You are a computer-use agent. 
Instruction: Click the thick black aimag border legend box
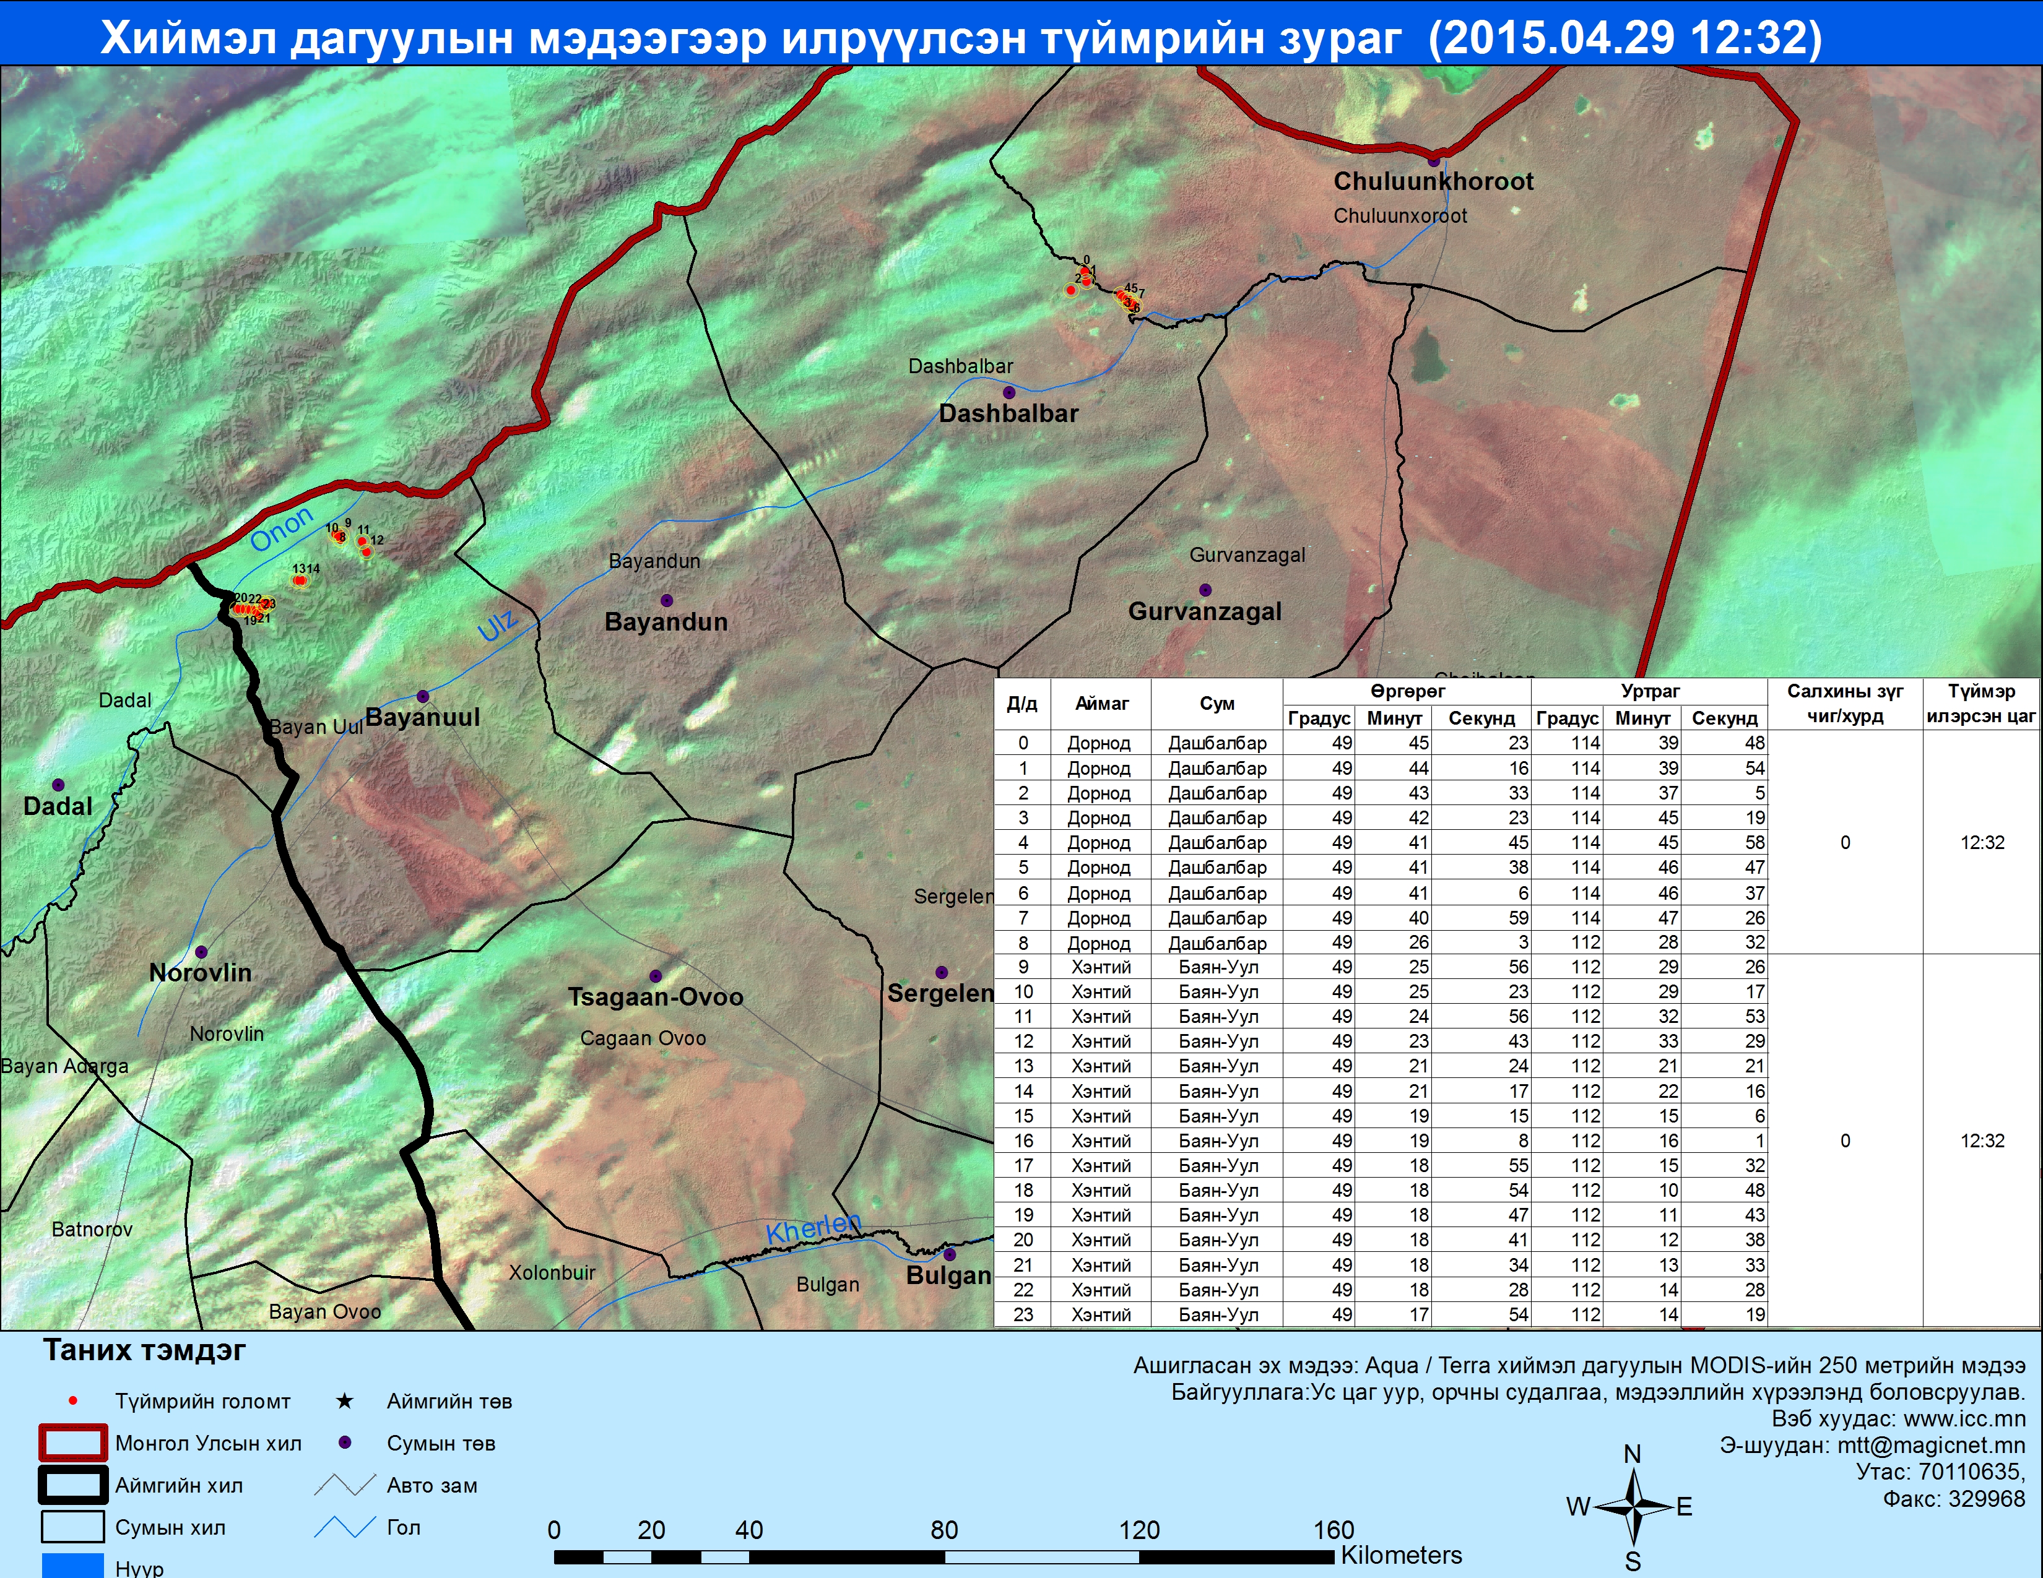tap(72, 1485)
